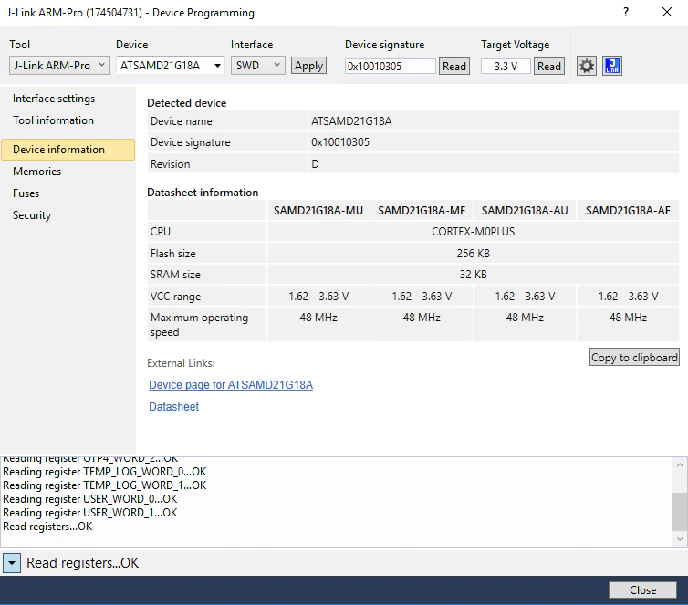Open the Datasheet link
Image resolution: width=688 pixels, height=605 pixels.
tap(173, 407)
